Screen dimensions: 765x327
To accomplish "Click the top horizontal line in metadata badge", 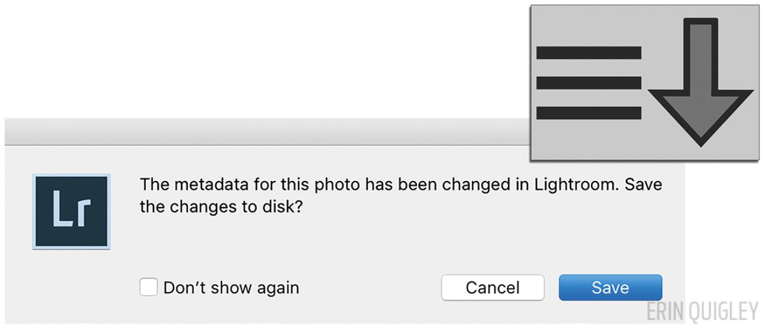I will [589, 53].
